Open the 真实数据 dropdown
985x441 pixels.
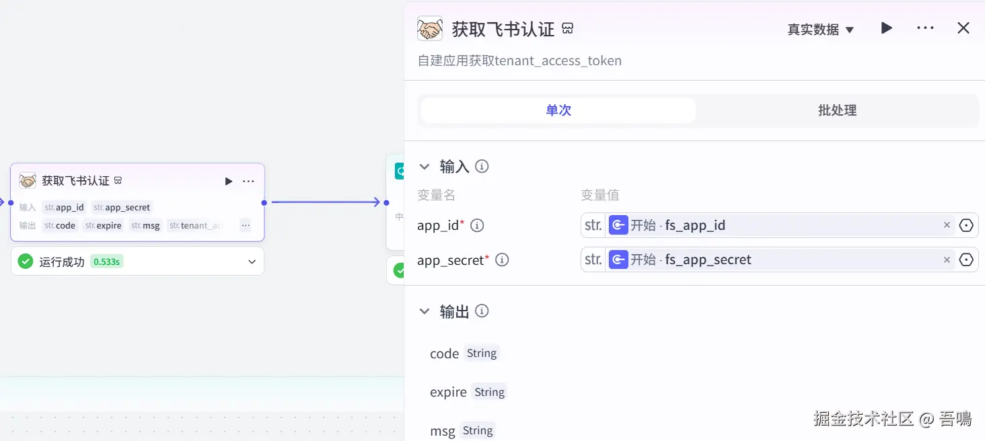point(821,30)
